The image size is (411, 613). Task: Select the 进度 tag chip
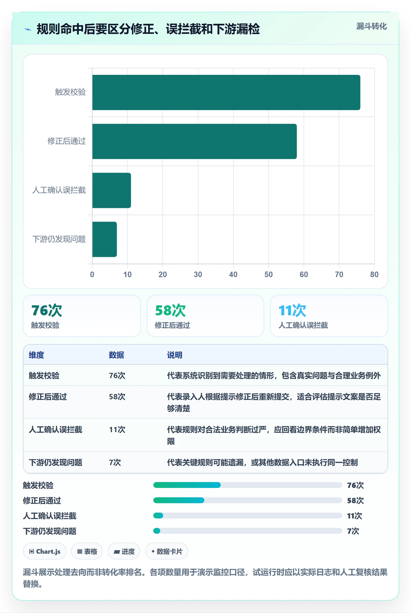pyautogui.click(x=124, y=551)
